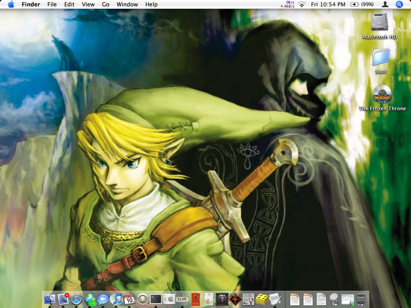Screen dimensions: 411x308
Task: Launch Diablo II from the dock
Action: [235, 299]
